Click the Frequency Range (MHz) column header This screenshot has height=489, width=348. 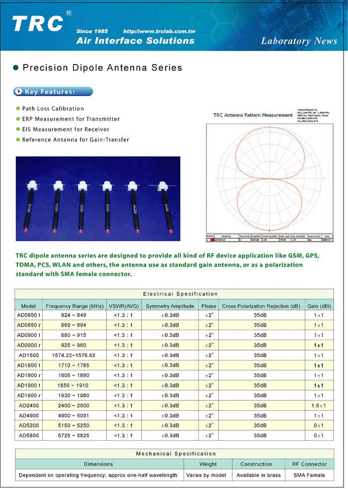click(x=75, y=306)
